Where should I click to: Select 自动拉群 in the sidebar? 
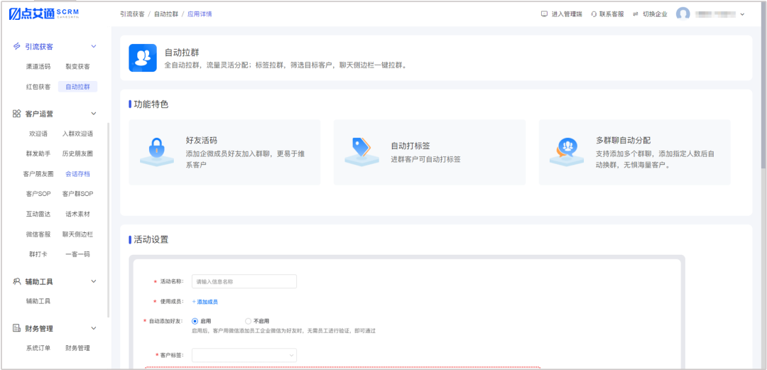coord(78,87)
